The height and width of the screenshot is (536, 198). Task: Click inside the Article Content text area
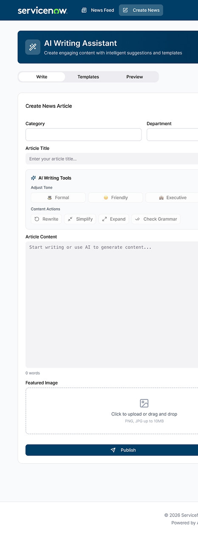point(112,304)
